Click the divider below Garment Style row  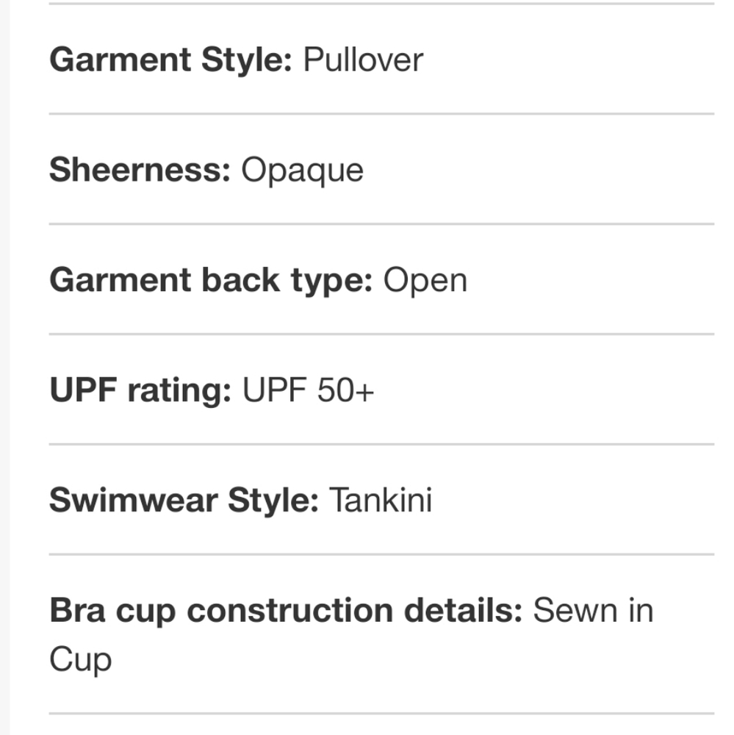tap(381, 114)
